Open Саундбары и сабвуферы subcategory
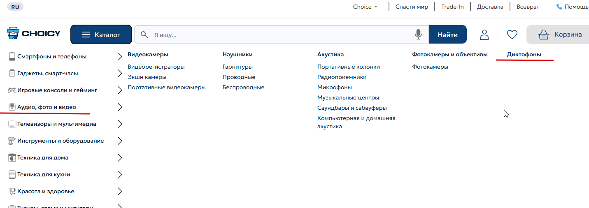Viewport: 589px width, 208px height. pos(352,108)
